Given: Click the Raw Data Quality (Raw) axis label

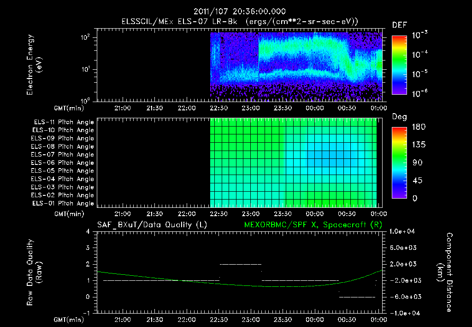Looking at the screenshot, I should tap(34, 272).
